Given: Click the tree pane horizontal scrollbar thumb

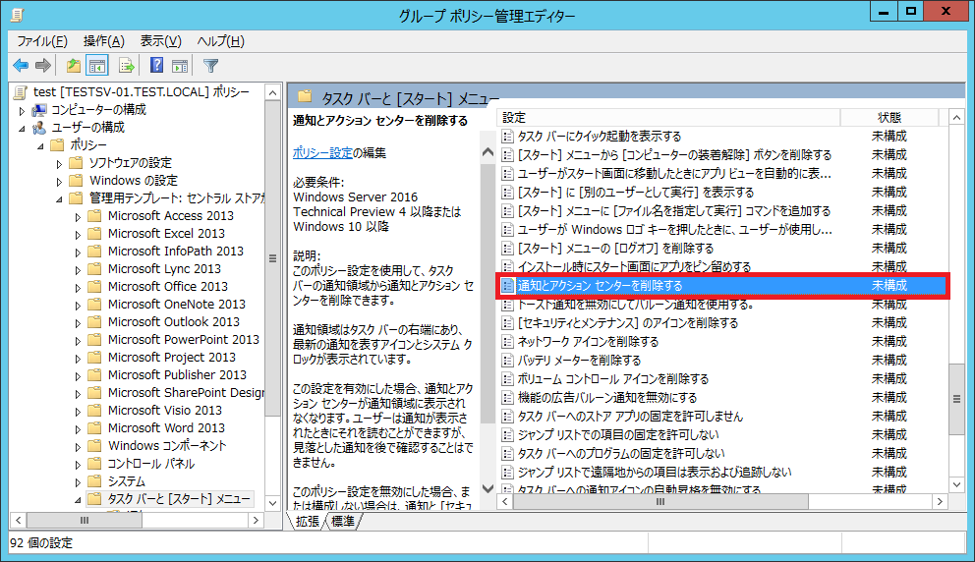Looking at the screenshot, I should pyautogui.click(x=85, y=520).
